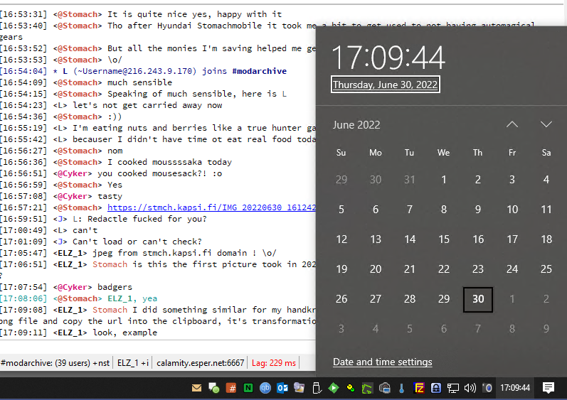Screen dimensions: 567x400
Task: Go to next month with down chevron
Action: 546,124
